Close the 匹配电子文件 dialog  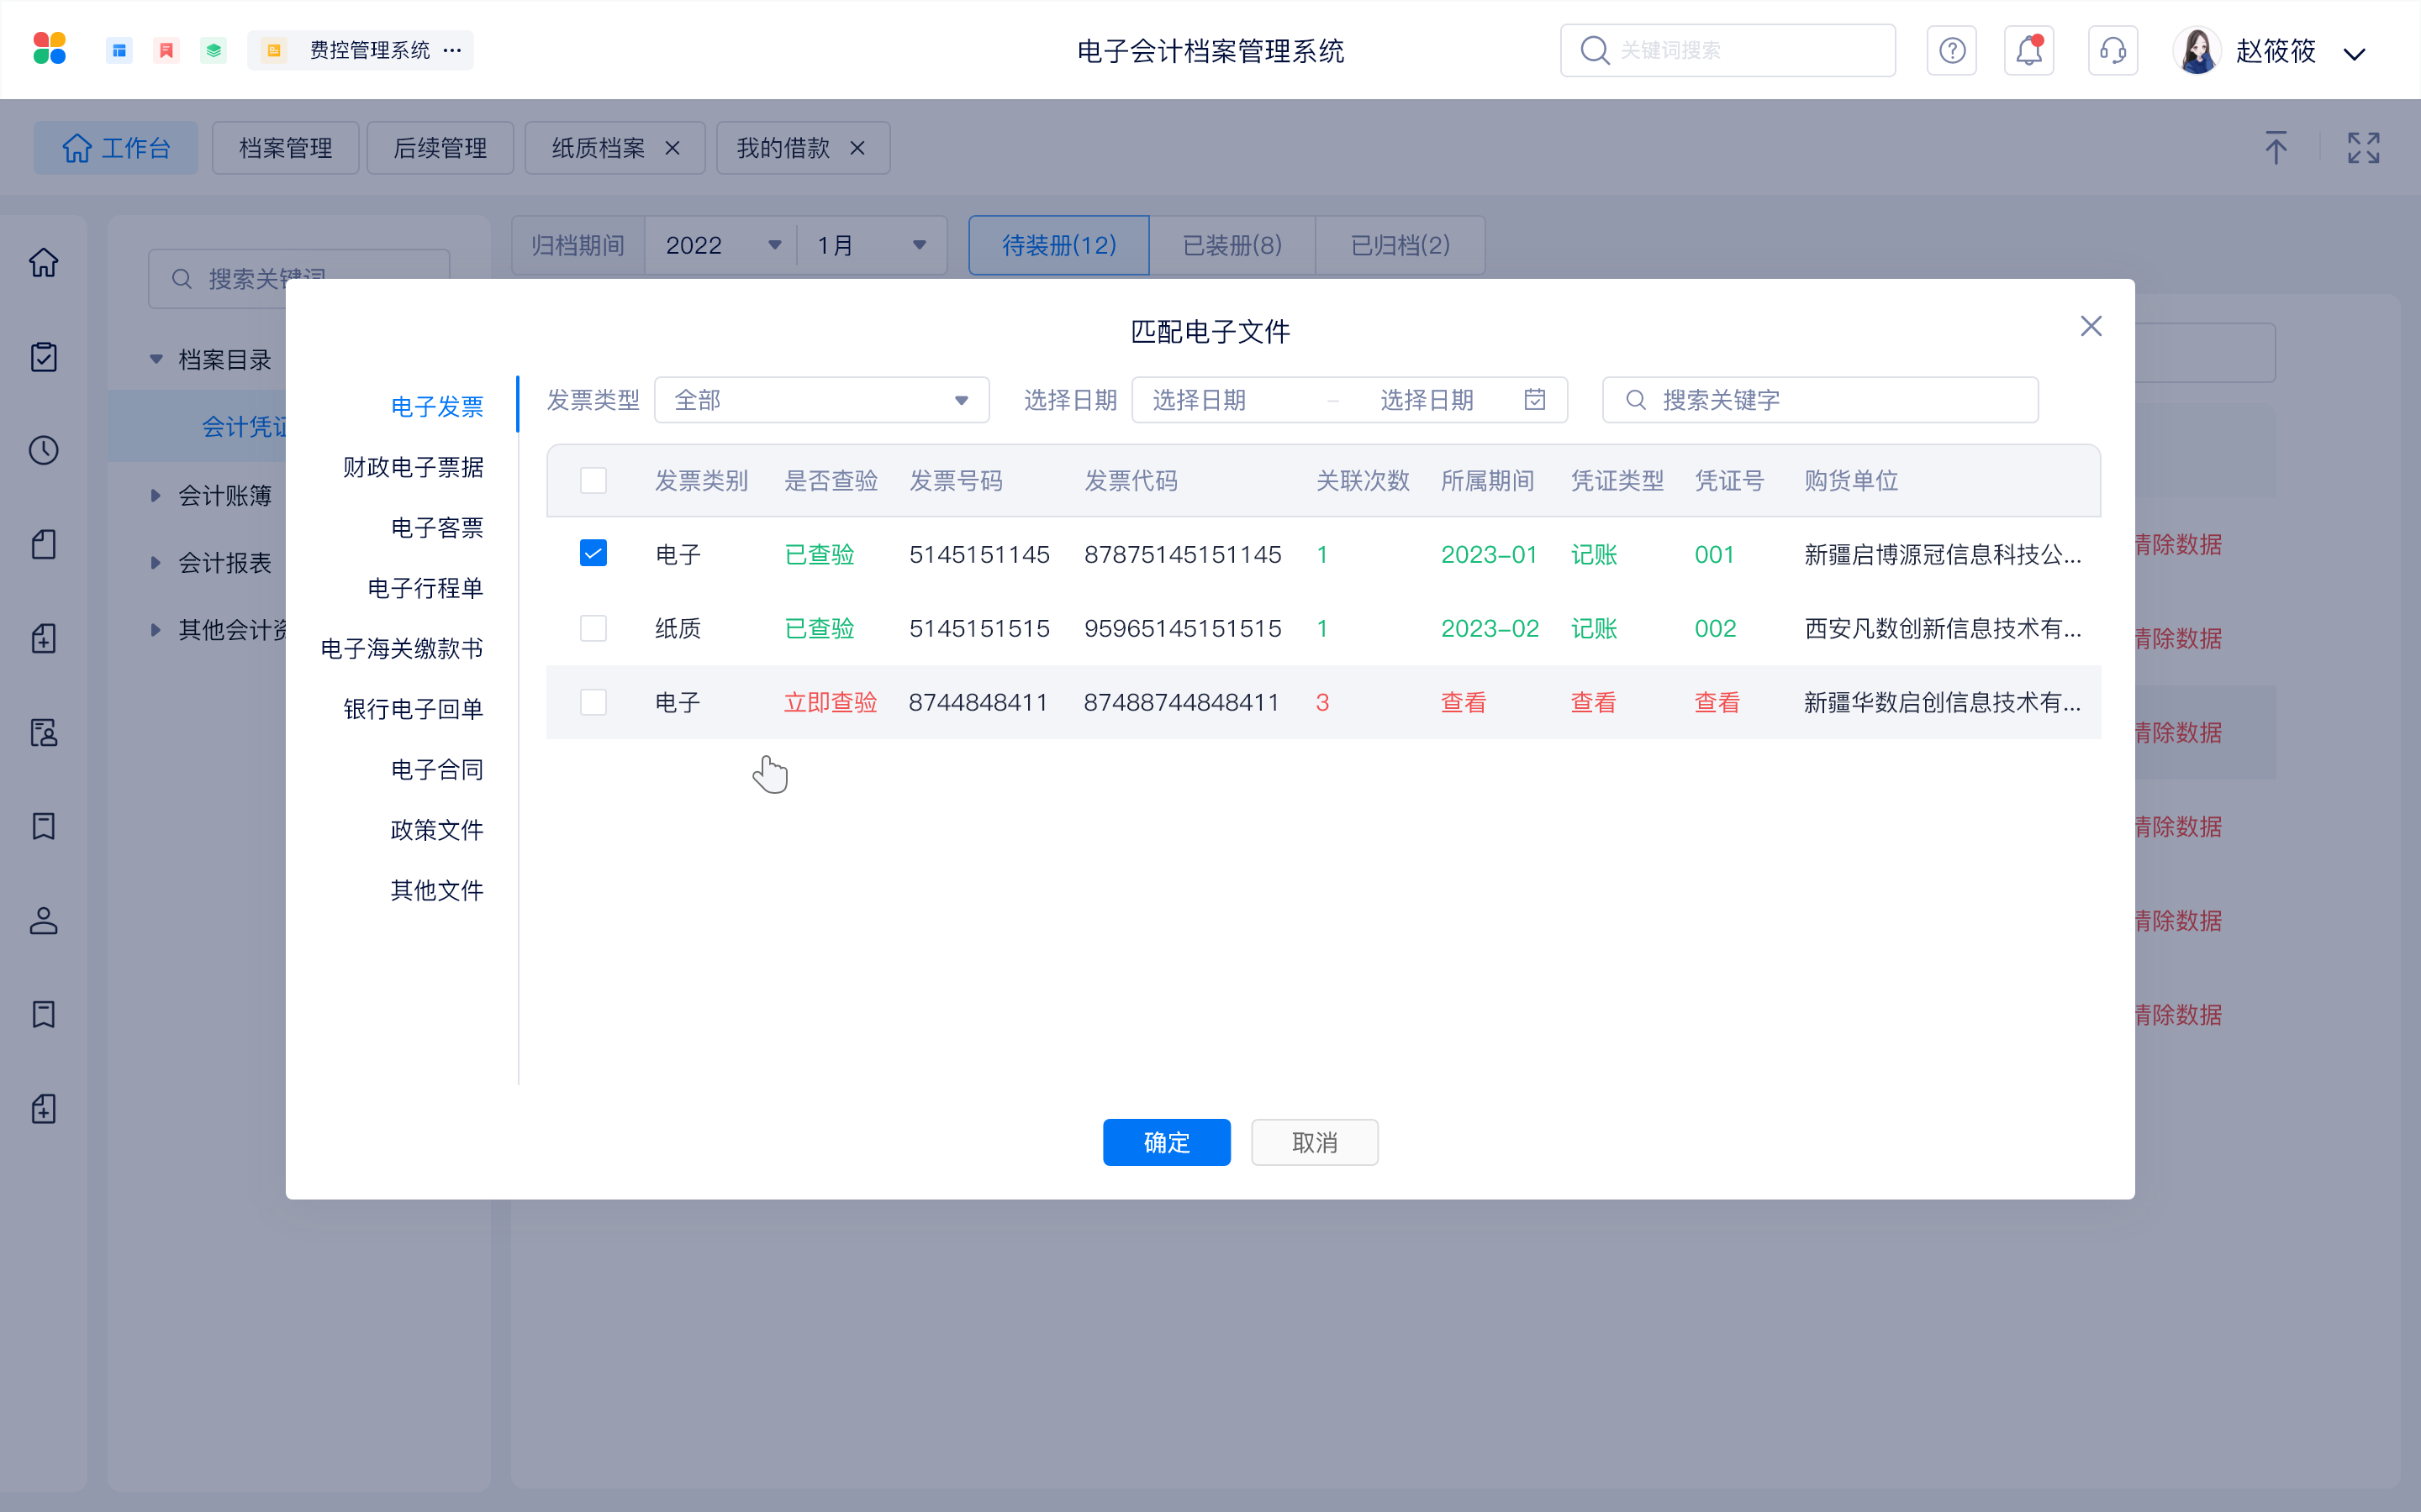pyautogui.click(x=2091, y=326)
